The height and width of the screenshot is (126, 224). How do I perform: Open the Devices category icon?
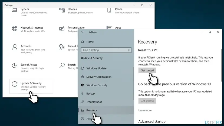point(62,10)
